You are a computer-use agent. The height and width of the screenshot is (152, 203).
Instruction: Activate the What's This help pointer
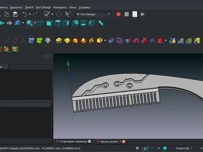click(68, 14)
